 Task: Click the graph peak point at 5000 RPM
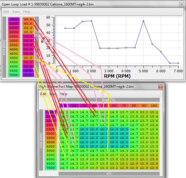pyautogui.click(x=143, y=21)
